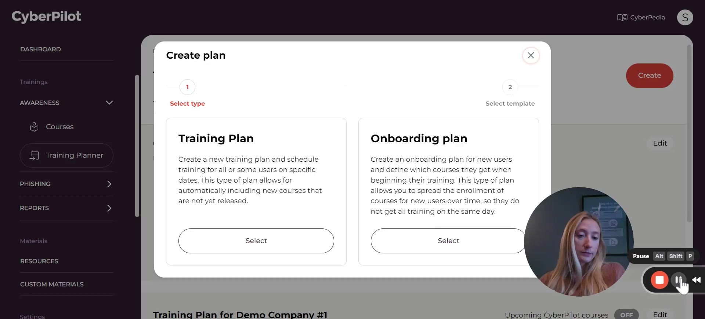Click the Training Planner calendar icon
705x319 pixels.
pos(34,155)
